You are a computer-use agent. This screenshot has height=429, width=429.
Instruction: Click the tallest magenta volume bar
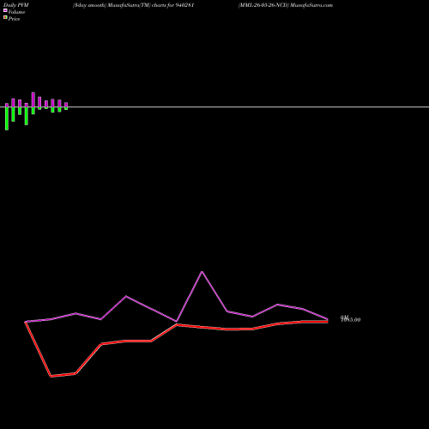tap(33, 100)
